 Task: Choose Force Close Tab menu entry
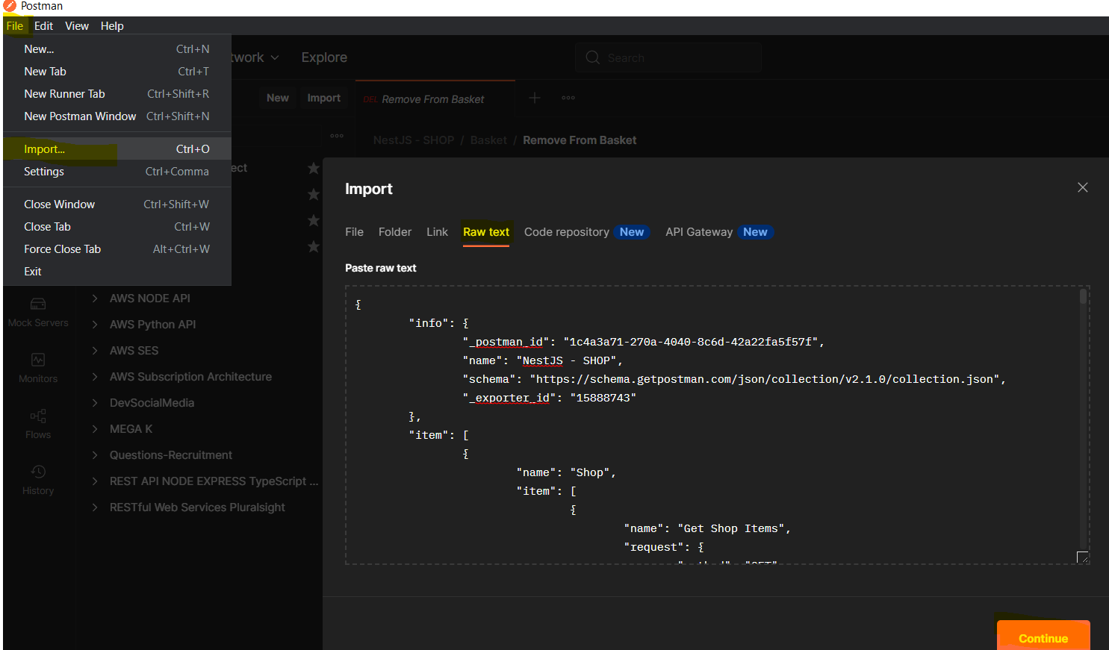point(117,249)
